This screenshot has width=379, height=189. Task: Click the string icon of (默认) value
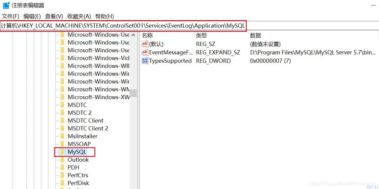pos(145,44)
